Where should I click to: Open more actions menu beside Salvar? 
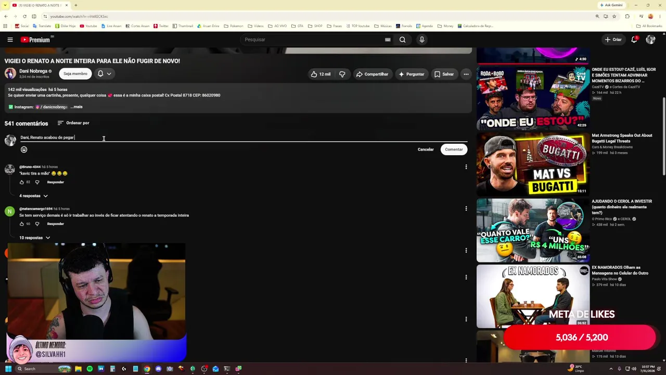coord(466,74)
